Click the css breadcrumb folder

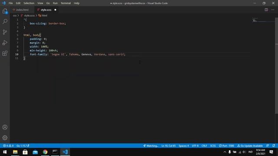click(x=14, y=16)
